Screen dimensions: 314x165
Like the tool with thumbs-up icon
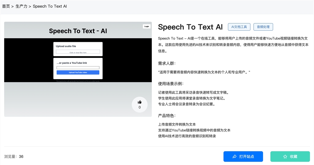click(140, 102)
